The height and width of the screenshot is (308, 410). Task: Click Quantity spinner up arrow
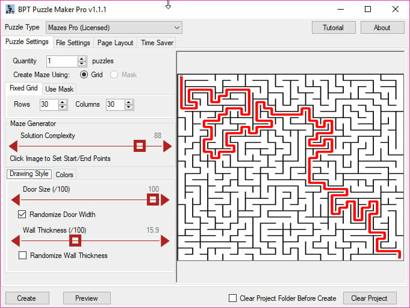tap(82, 59)
